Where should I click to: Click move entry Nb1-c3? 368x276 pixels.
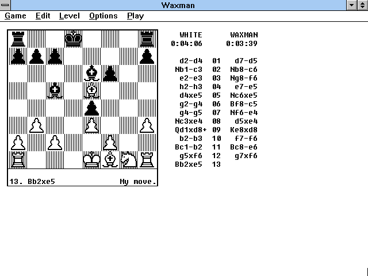click(x=189, y=70)
